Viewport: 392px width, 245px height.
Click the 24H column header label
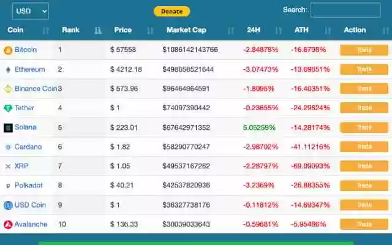[254, 30]
